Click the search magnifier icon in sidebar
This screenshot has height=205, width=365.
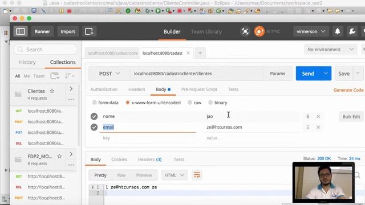21,50
